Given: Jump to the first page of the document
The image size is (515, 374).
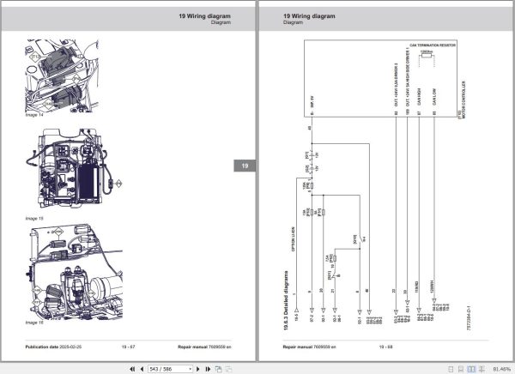Looking at the screenshot, I should tap(132, 369).
